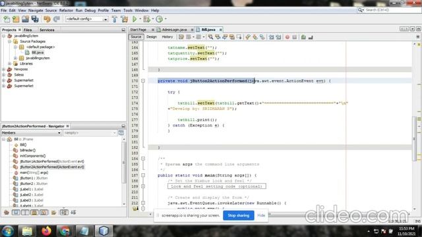The width and height of the screenshot is (422, 237).
Task: Switch to the Files panel tab
Action: (28, 30)
